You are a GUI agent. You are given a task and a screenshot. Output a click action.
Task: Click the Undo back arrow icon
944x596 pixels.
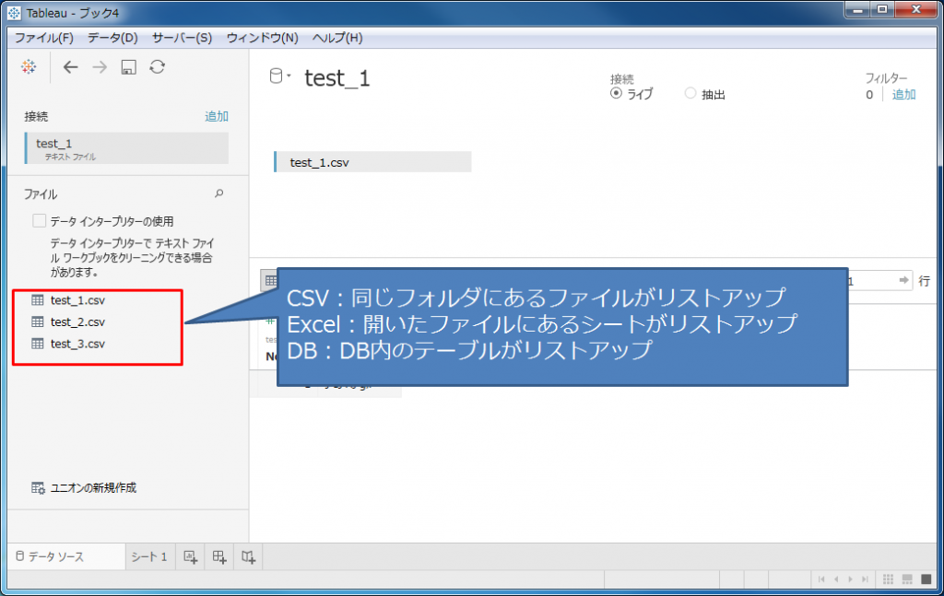[x=70, y=66]
